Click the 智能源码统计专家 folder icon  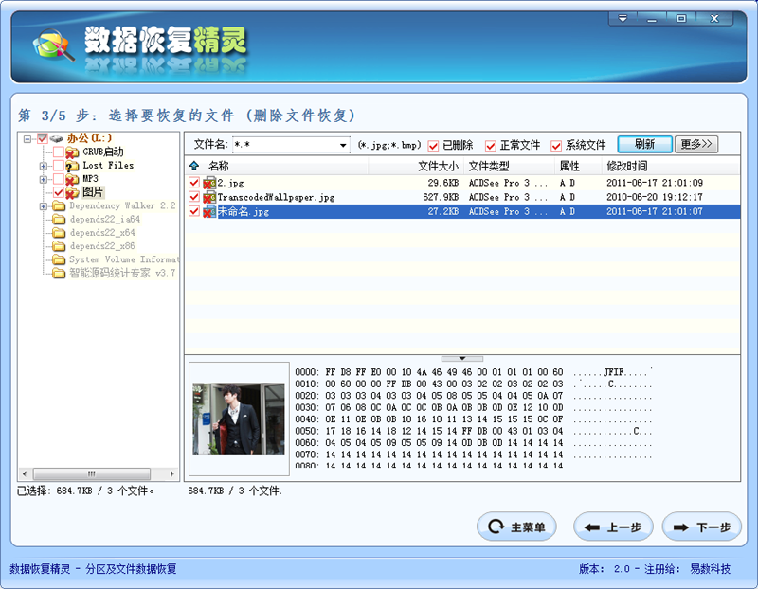(59, 274)
